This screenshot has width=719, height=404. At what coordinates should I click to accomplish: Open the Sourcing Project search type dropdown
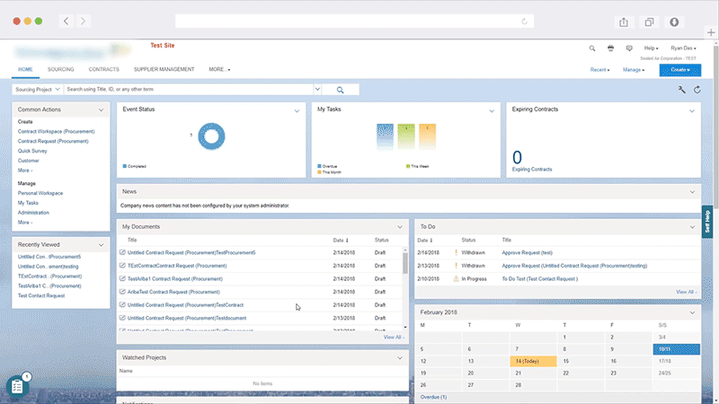[x=37, y=89]
